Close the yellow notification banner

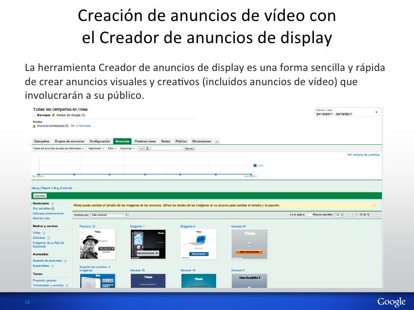coord(374,206)
